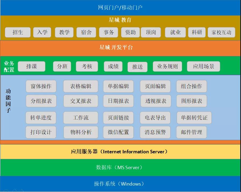Select the 分班 configuration box
241x192 pixels.
[62, 66]
